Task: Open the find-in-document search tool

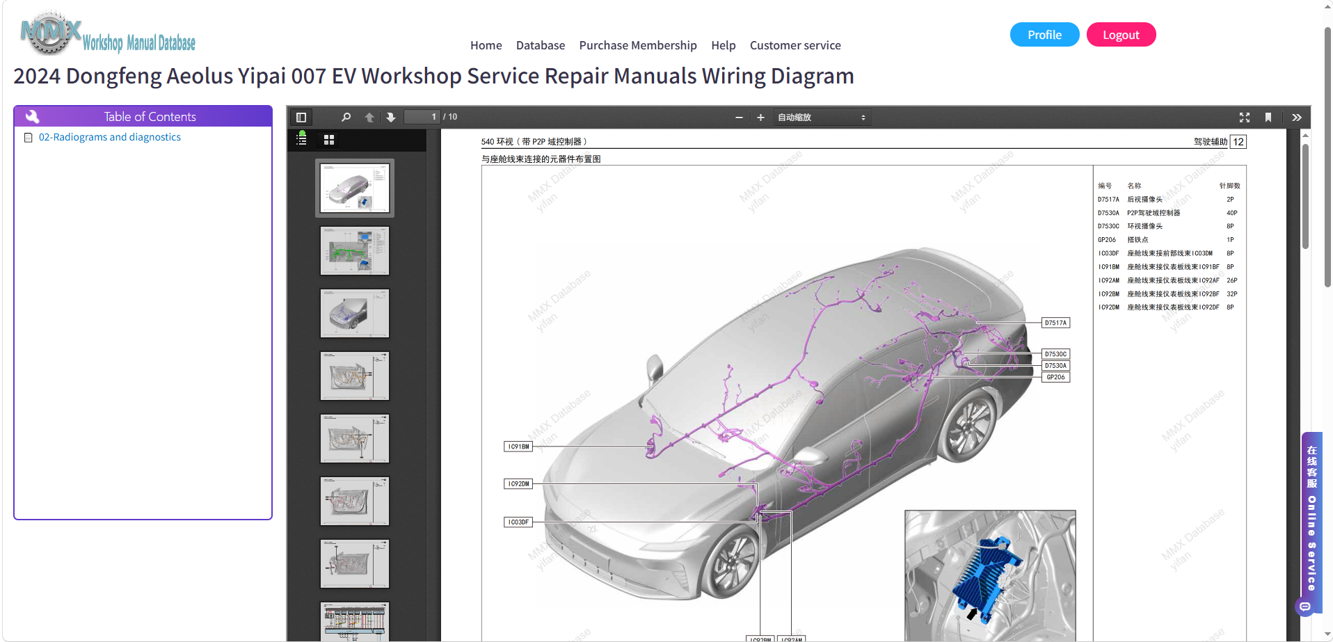Action: 346,118
